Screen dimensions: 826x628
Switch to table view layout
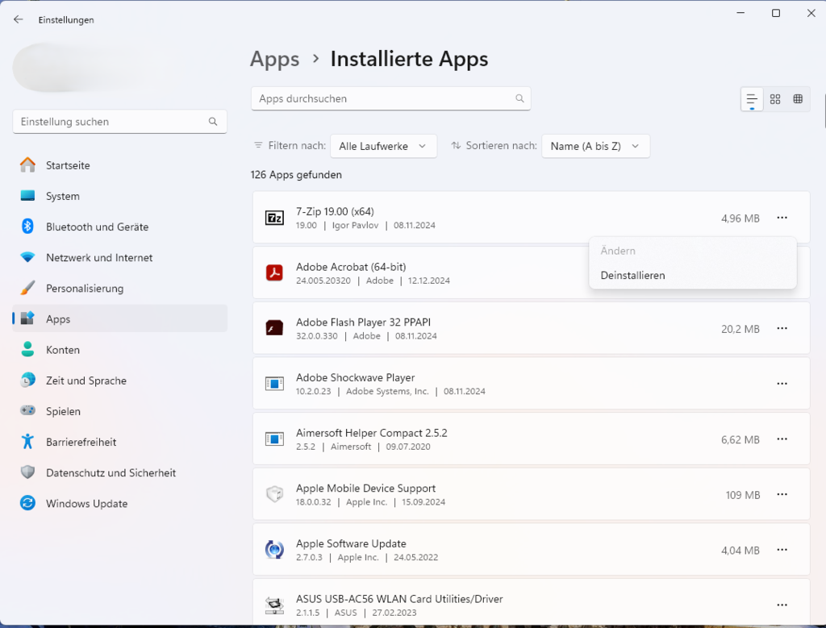(798, 99)
